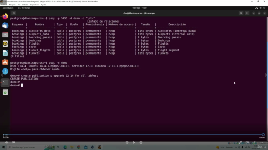The width and height of the screenshot is (268, 150).
Task: Open the terminal search icon
Action: (x=241, y=13)
